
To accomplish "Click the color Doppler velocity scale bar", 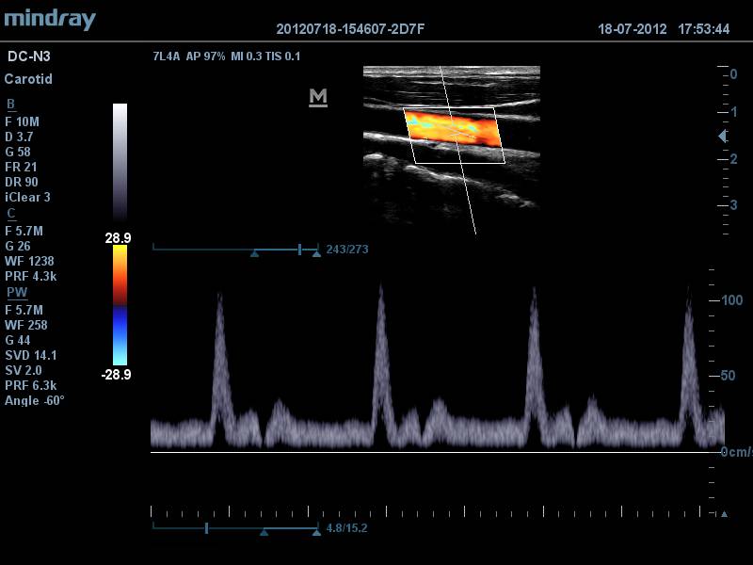I will [x=120, y=305].
